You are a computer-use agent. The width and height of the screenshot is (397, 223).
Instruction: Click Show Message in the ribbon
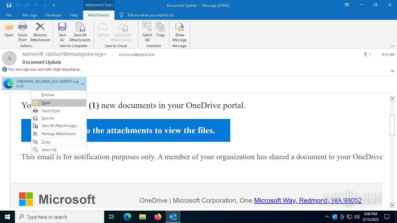[x=180, y=32]
